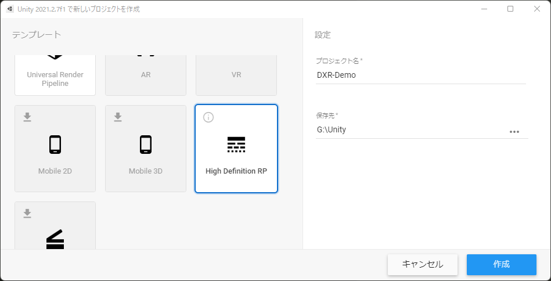The width and height of the screenshot is (551, 281).
Task: Edit the project name field DXR-Demo
Action: click(x=420, y=75)
